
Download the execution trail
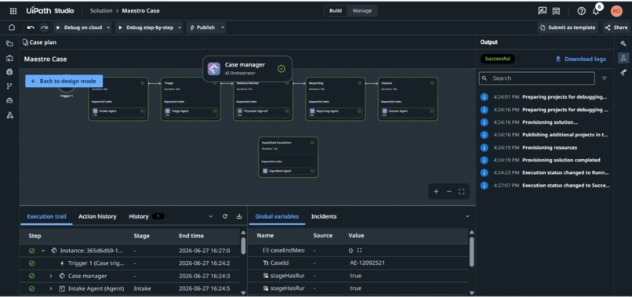pyautogui.click(x=239, y=216)
